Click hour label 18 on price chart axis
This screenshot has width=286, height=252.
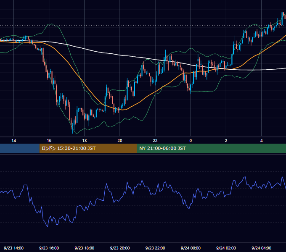click(85, 141)
